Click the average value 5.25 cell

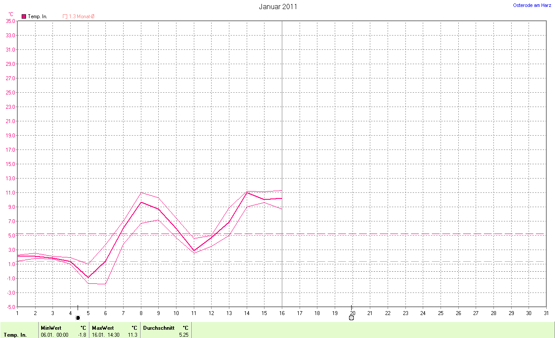[x=184, y=335]
